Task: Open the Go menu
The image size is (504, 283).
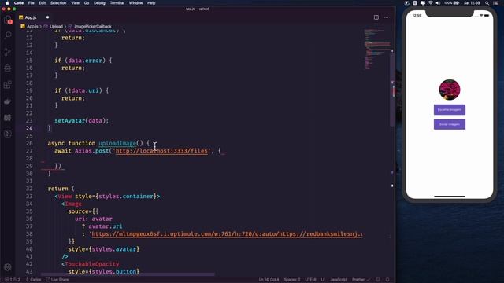Action: coord(87,3)
